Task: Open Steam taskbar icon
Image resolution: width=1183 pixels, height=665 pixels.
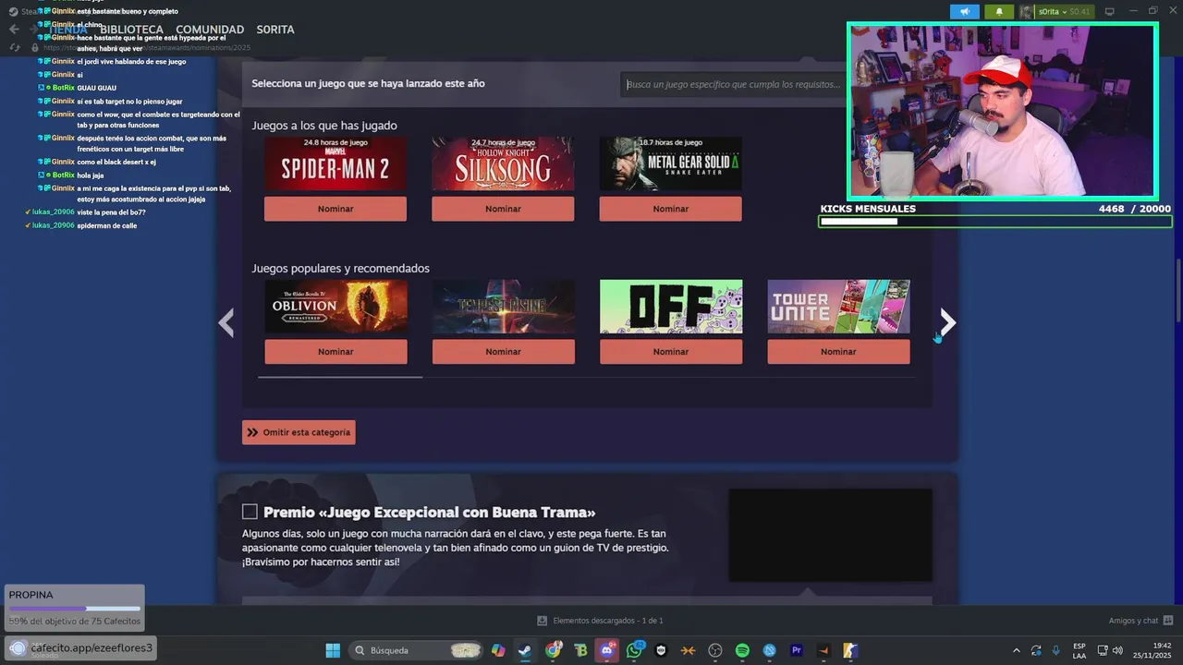Action: (525, 650)
